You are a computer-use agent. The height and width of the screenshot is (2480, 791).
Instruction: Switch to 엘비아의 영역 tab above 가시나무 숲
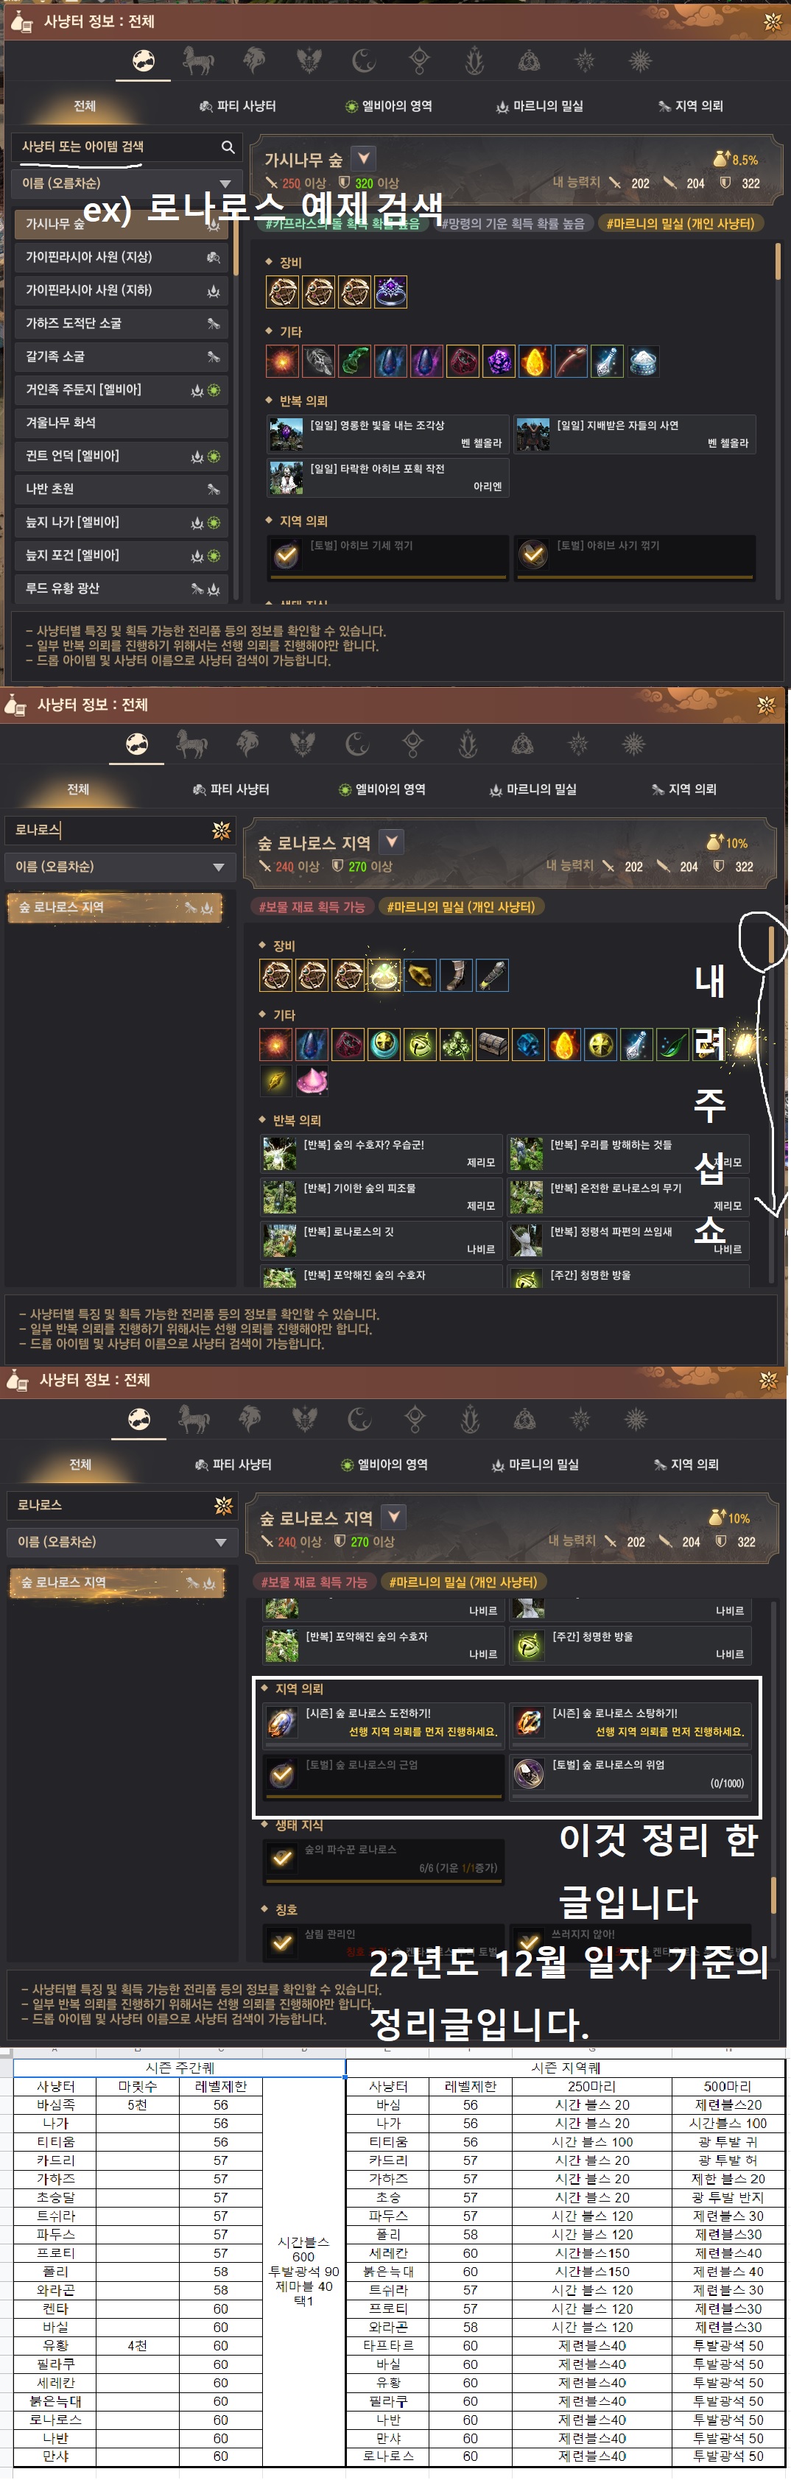[x=389, y=106]
